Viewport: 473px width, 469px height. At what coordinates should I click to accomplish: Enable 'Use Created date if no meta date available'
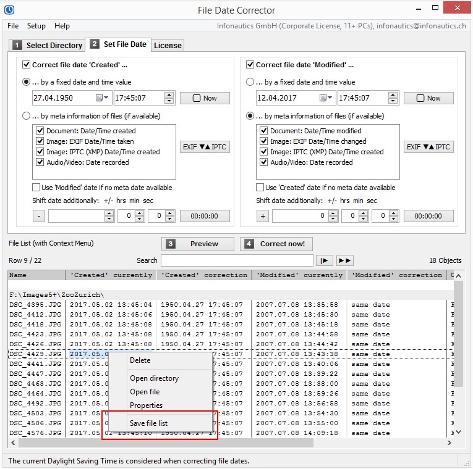click(x=260, y=187)
